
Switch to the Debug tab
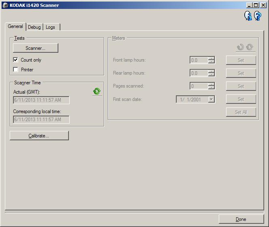[x=34, y=27]
